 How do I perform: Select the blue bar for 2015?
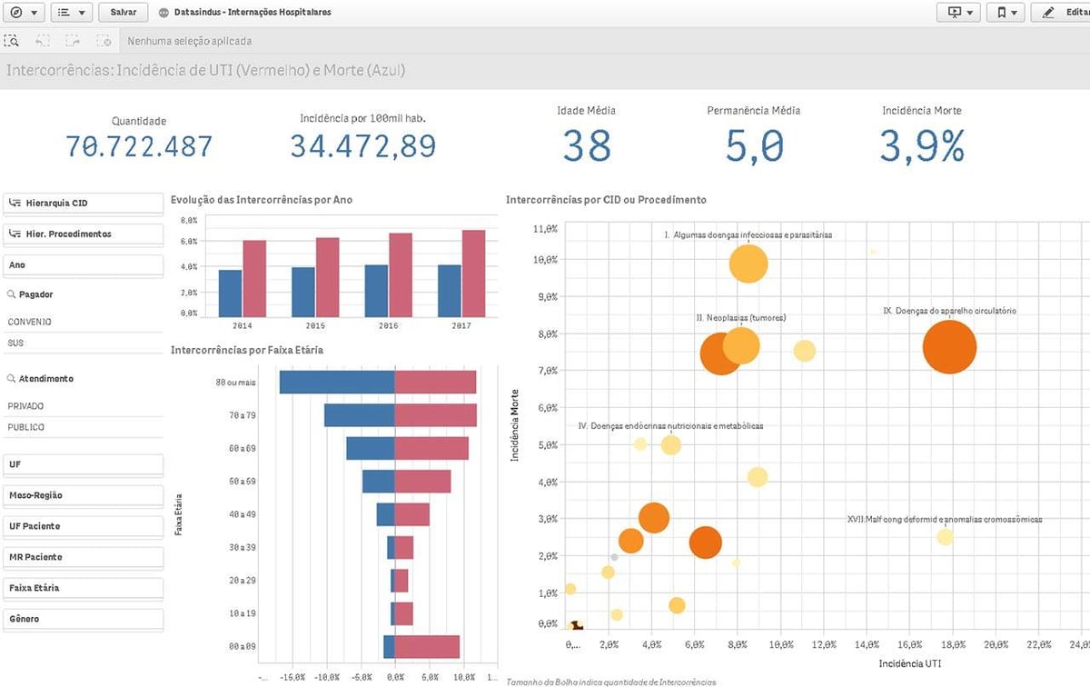[x=303, y=292]
